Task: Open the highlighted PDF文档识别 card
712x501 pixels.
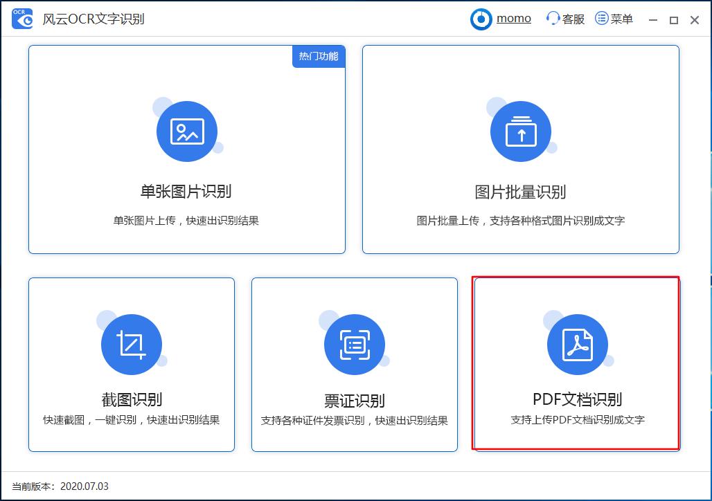Action: click(x=577, y=365)
